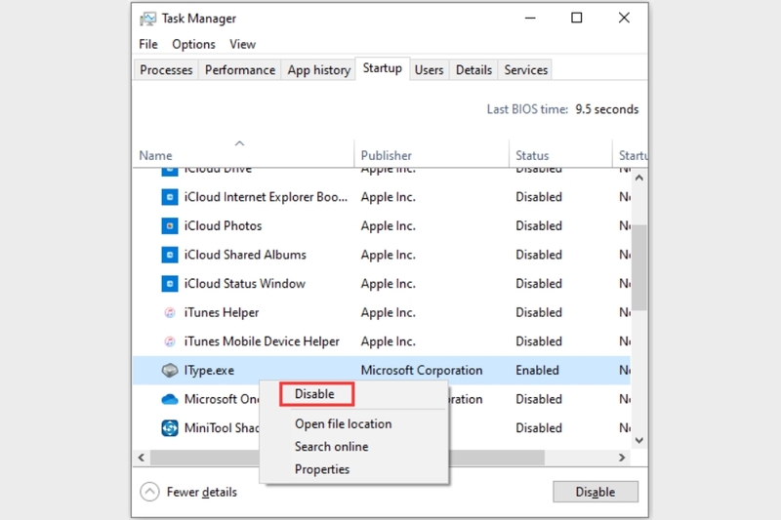Select the Startup tab

[383, 68]
